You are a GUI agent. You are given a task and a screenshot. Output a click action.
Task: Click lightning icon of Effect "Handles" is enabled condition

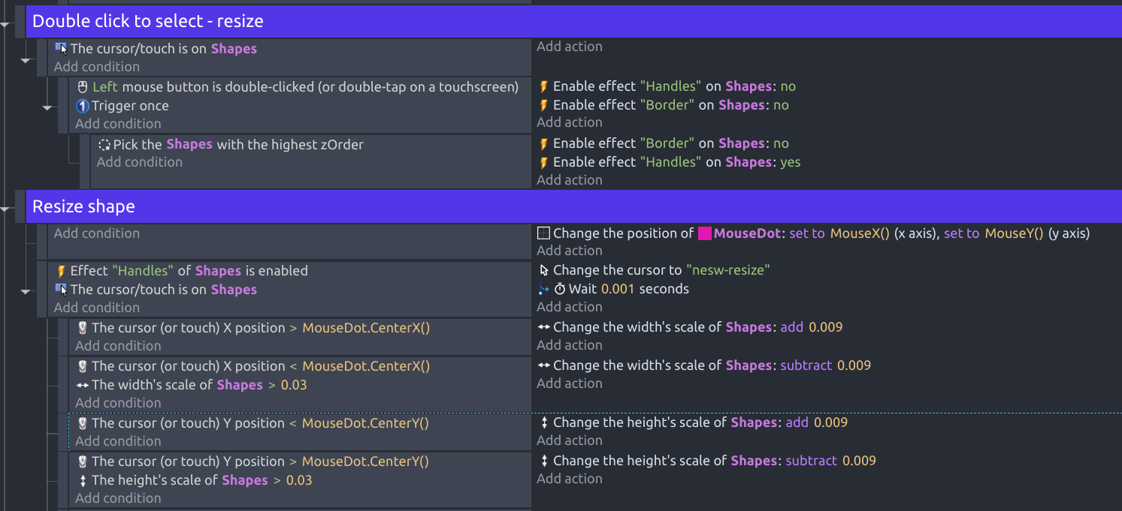[x=62, y=271]
